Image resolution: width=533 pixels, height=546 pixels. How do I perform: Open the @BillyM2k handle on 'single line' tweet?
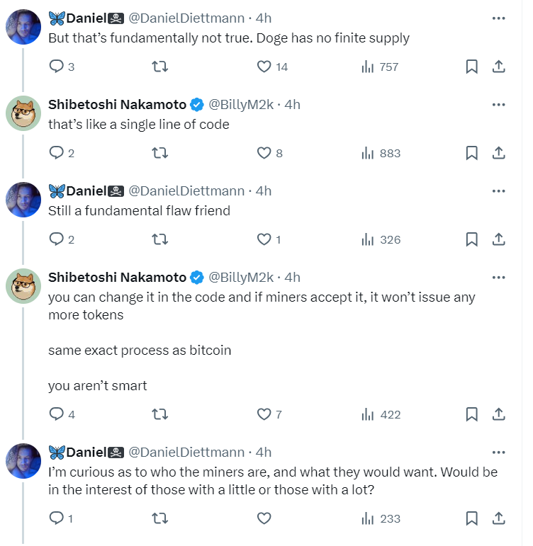241,104
